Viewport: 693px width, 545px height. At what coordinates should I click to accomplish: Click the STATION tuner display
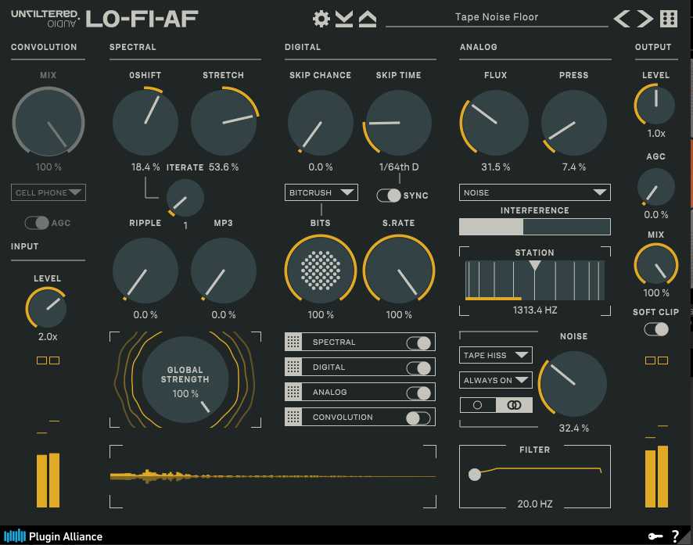pos(535,281)
